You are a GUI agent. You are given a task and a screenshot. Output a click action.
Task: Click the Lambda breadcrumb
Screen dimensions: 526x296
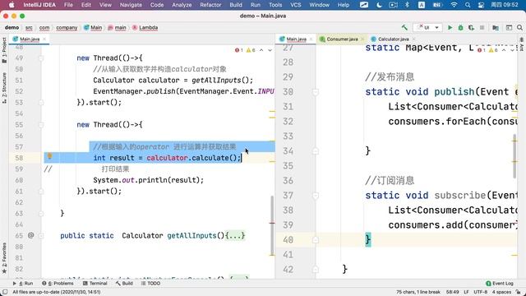click(x=145, y=27)
